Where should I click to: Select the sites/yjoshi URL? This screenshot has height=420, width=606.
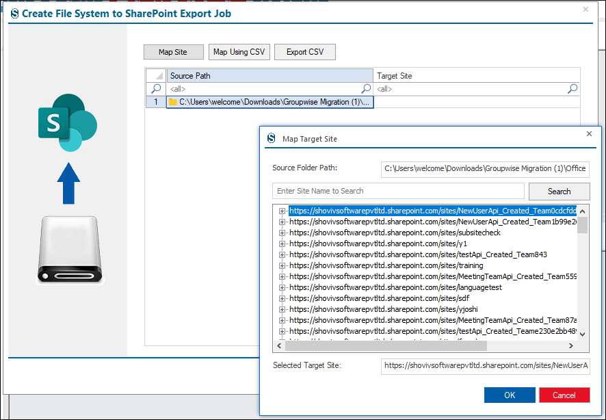tap(384, 309)
